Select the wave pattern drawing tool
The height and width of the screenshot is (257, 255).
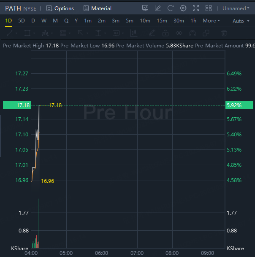(45, 33)
